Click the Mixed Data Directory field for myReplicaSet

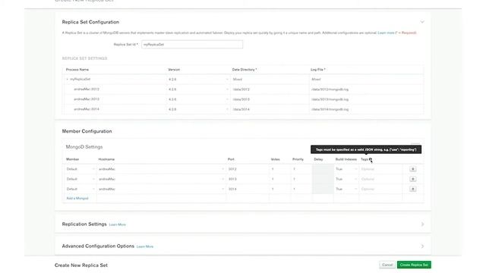coord(270,80)
